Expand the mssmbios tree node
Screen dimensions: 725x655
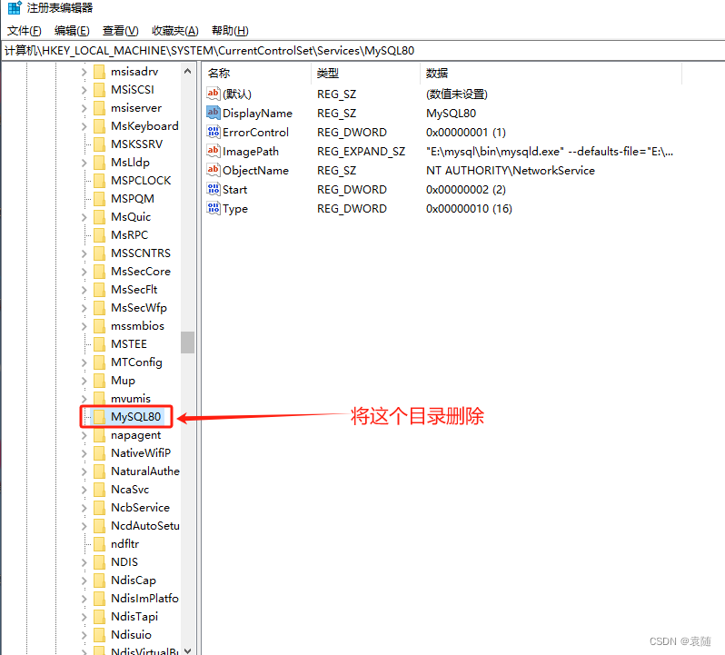[x=84, y=326]
